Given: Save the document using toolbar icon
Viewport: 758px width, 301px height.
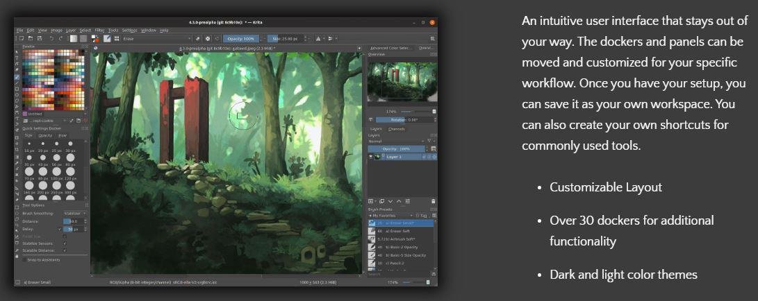Looking at the screenshot, I should [40, 38].
